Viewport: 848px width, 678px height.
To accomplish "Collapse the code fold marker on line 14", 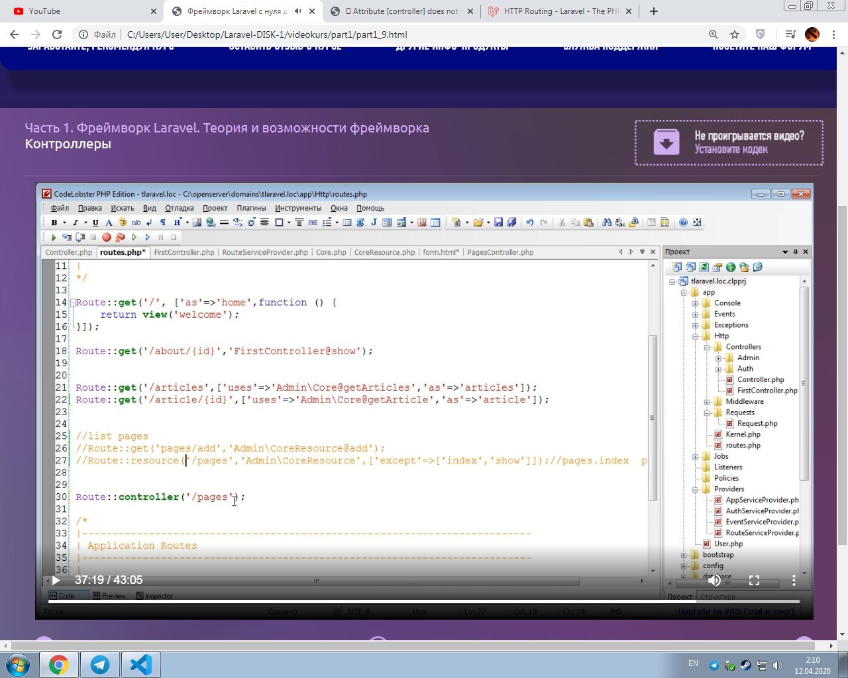I will (x=73, y=303).
